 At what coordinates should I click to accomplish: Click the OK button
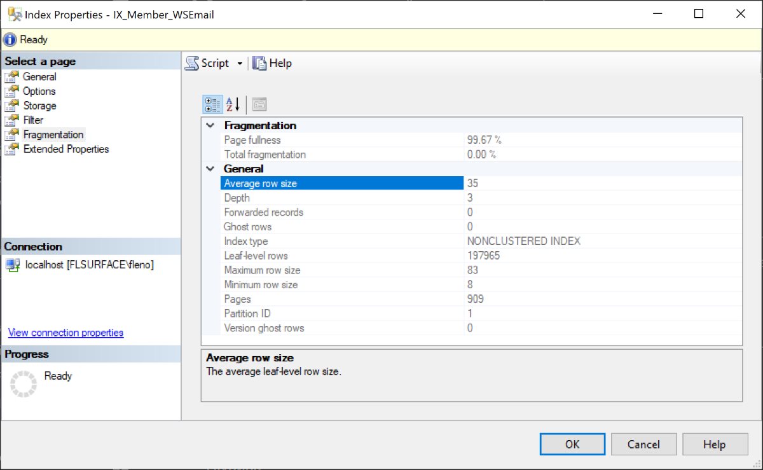[572, 444]
